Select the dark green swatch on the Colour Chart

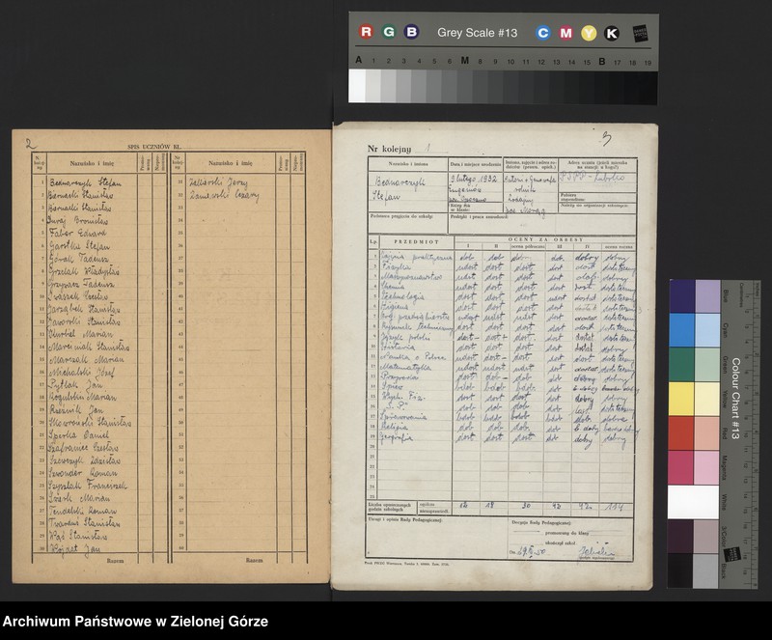(x=682, y=365)
